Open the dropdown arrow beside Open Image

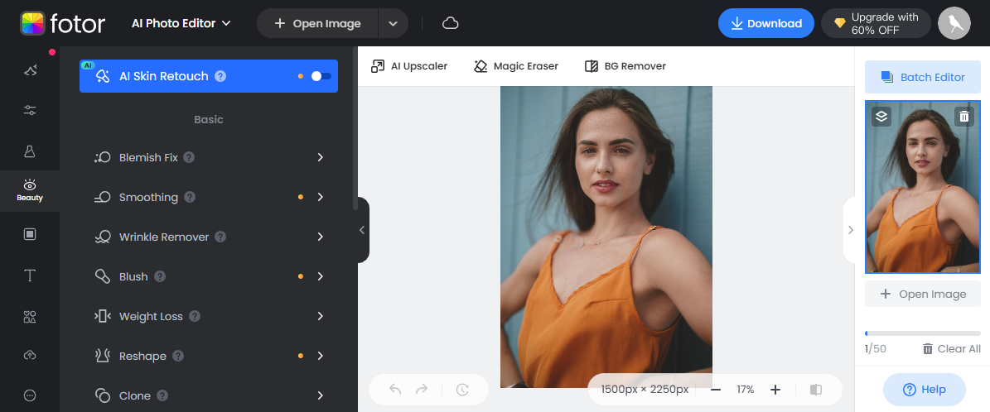click(393, 23)
